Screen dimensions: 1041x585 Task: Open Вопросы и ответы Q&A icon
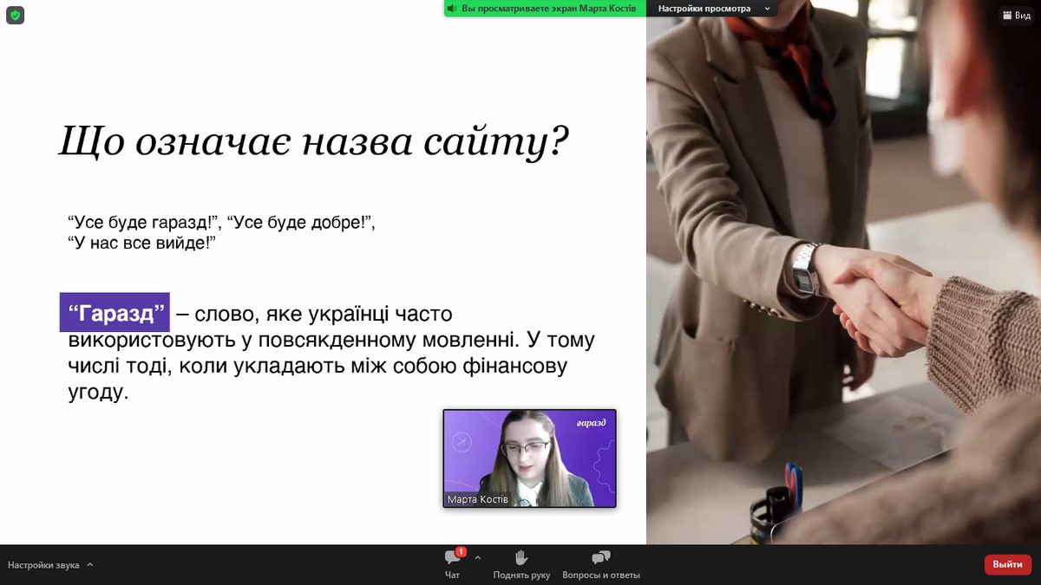point(600,557)
